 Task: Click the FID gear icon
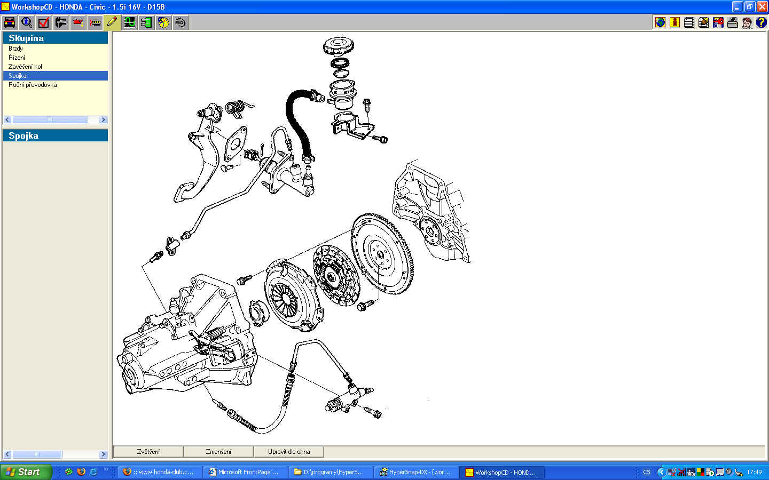point(181,22)
